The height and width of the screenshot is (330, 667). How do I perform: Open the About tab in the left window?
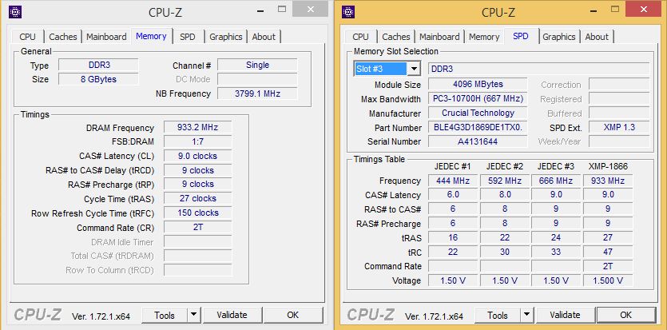pos(264,37)
